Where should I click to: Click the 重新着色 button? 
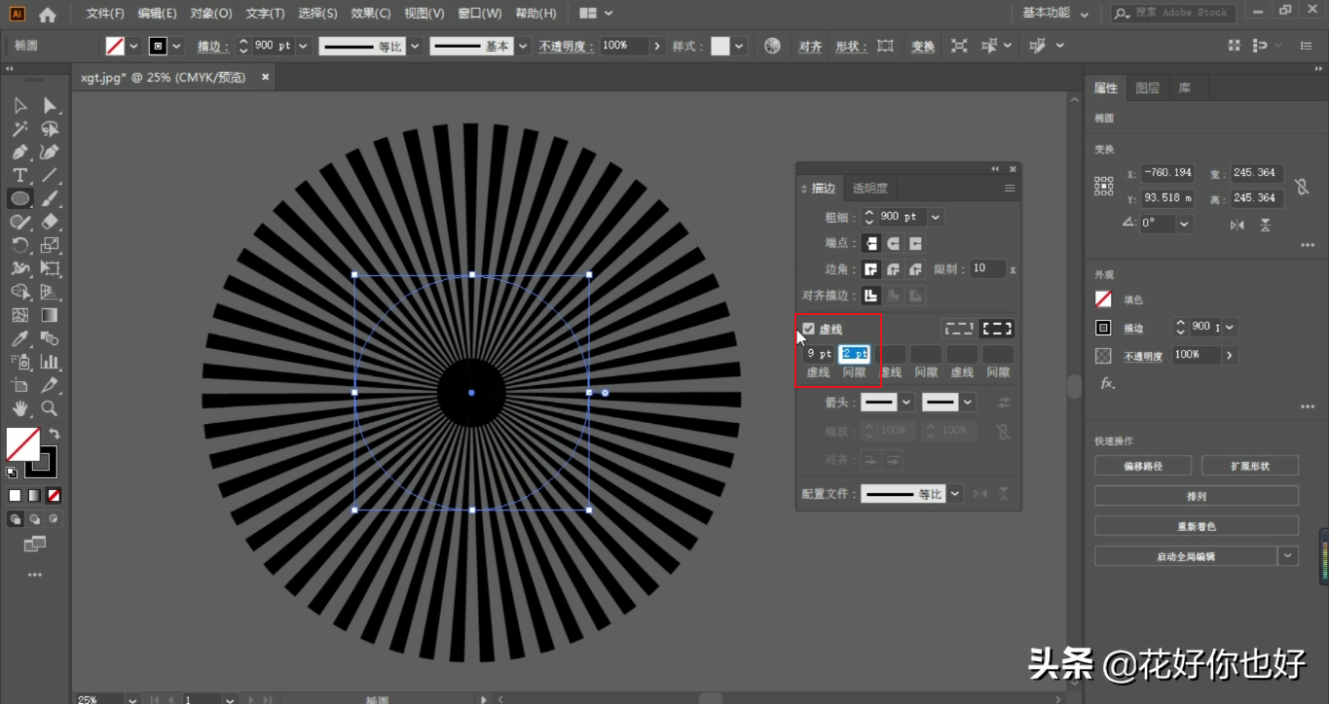coord(1197,526)
